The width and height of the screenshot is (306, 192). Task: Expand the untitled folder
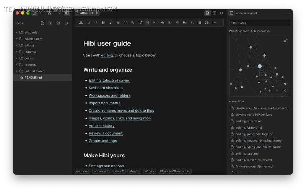[42, 71]
